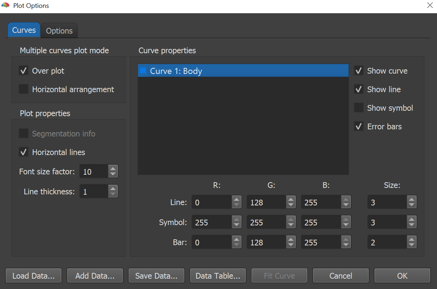Decrease Line thickness using down arrow

113,195
